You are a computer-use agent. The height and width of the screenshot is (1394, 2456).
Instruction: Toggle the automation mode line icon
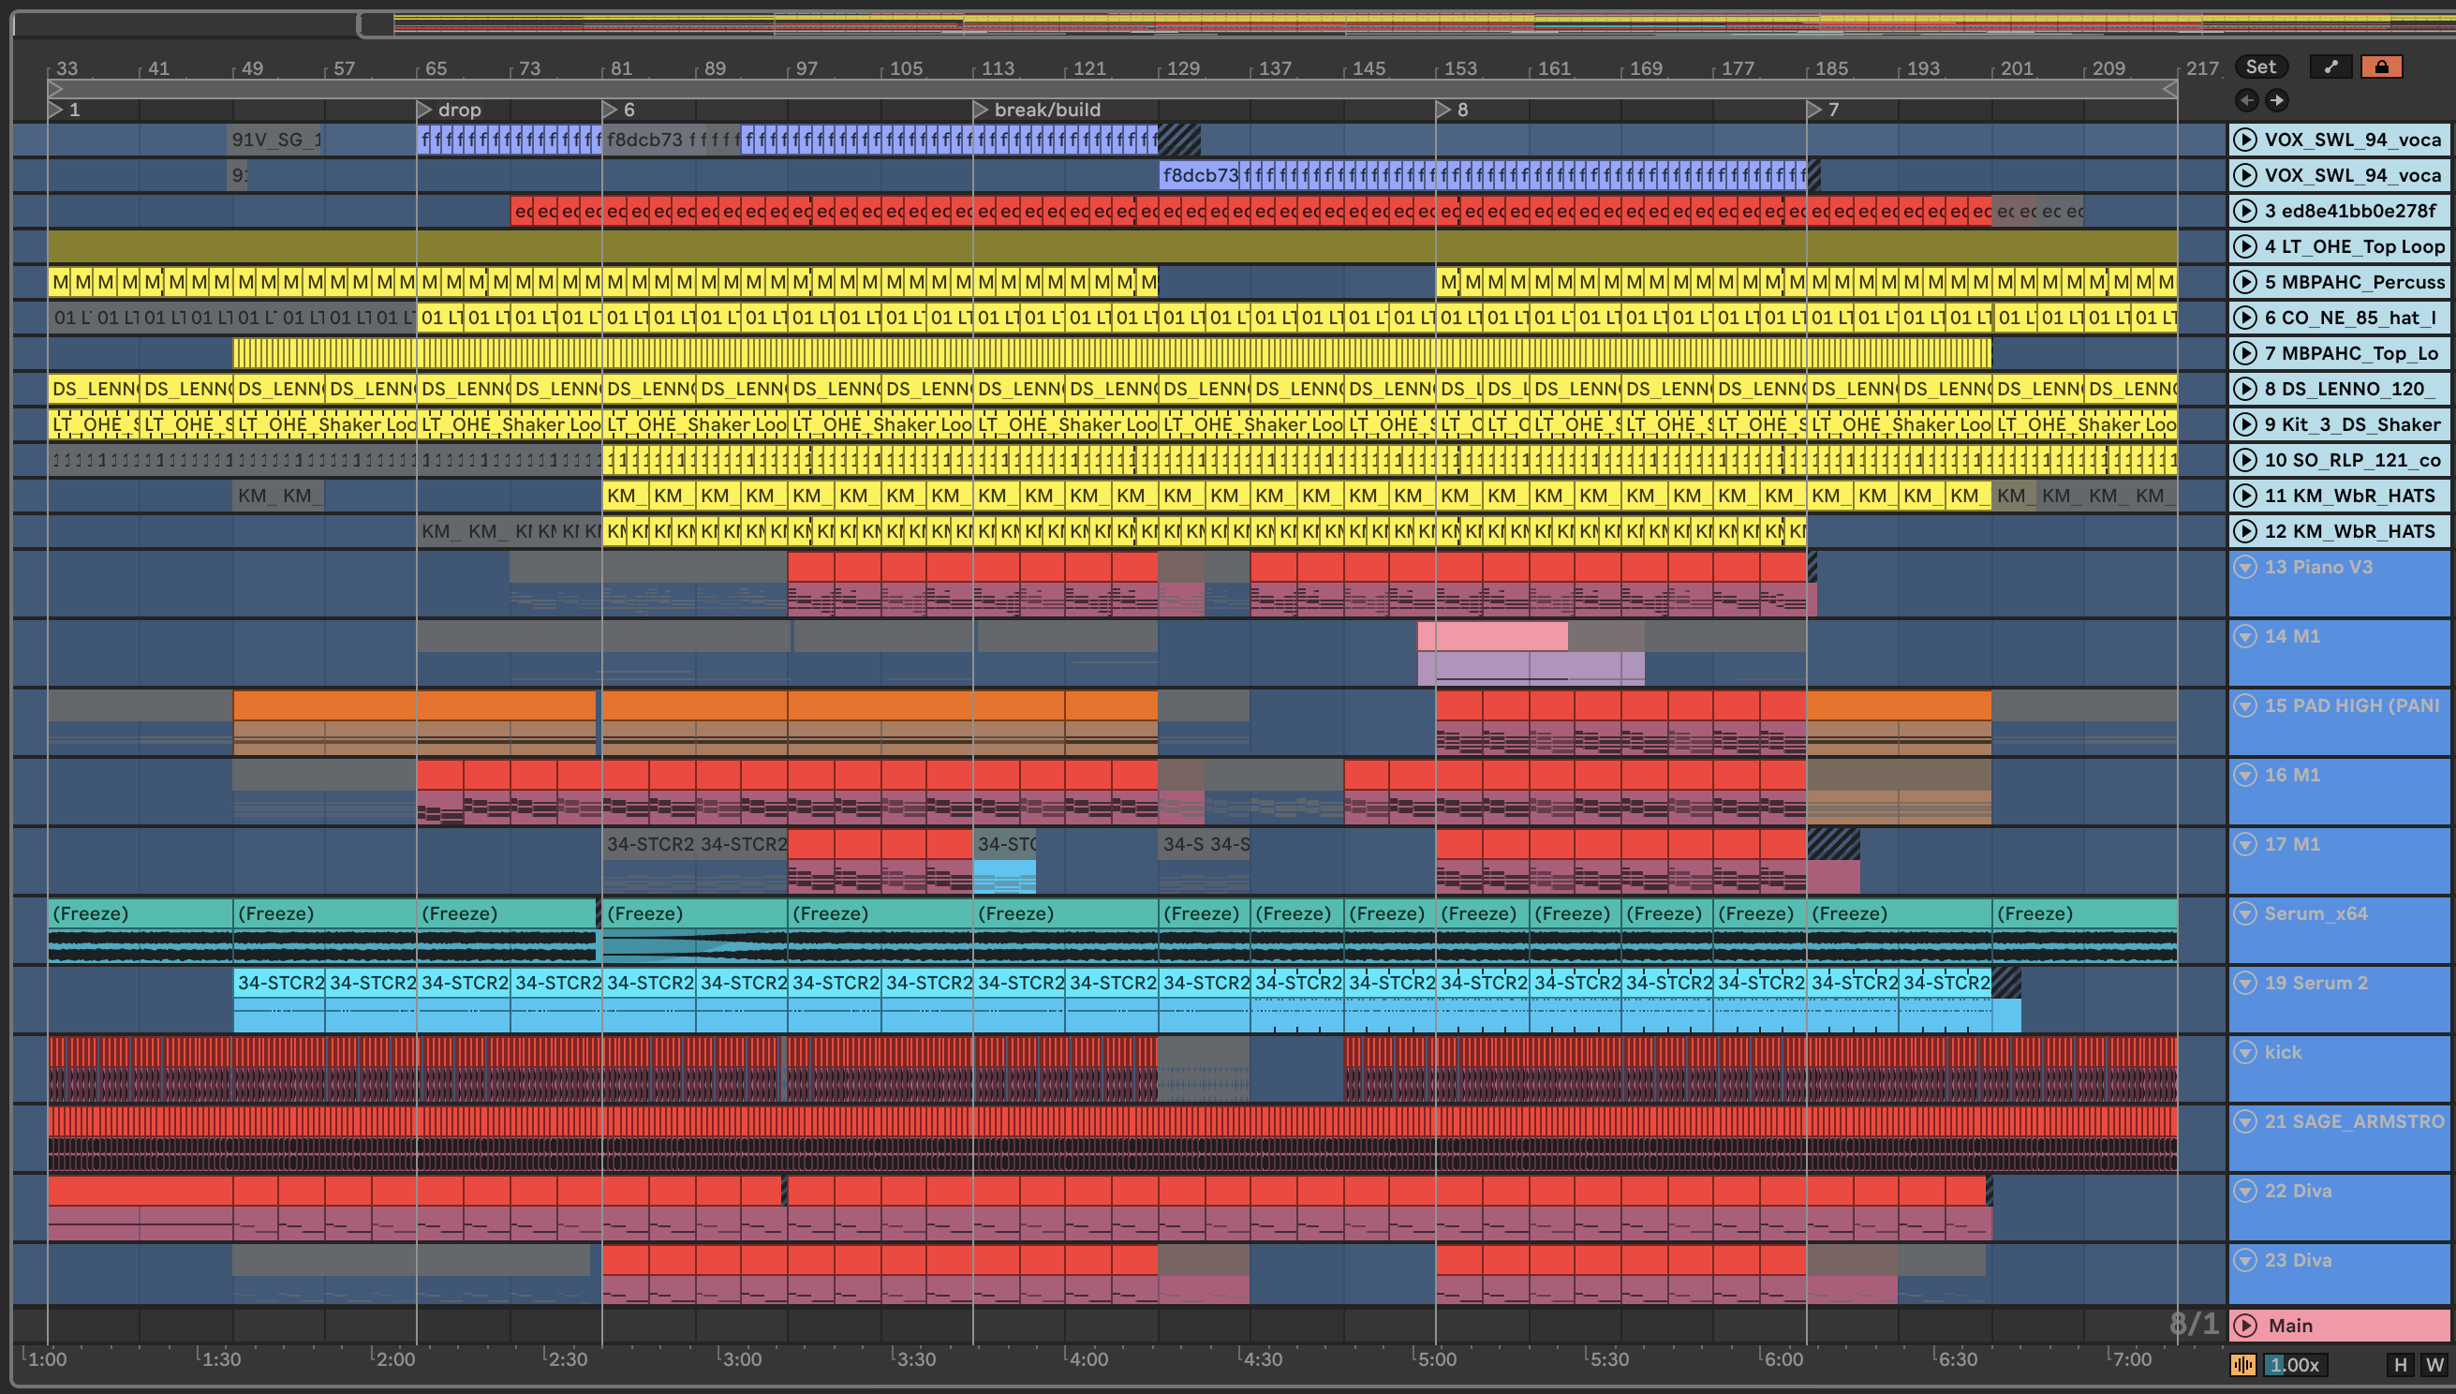(x=2331, y=67)
